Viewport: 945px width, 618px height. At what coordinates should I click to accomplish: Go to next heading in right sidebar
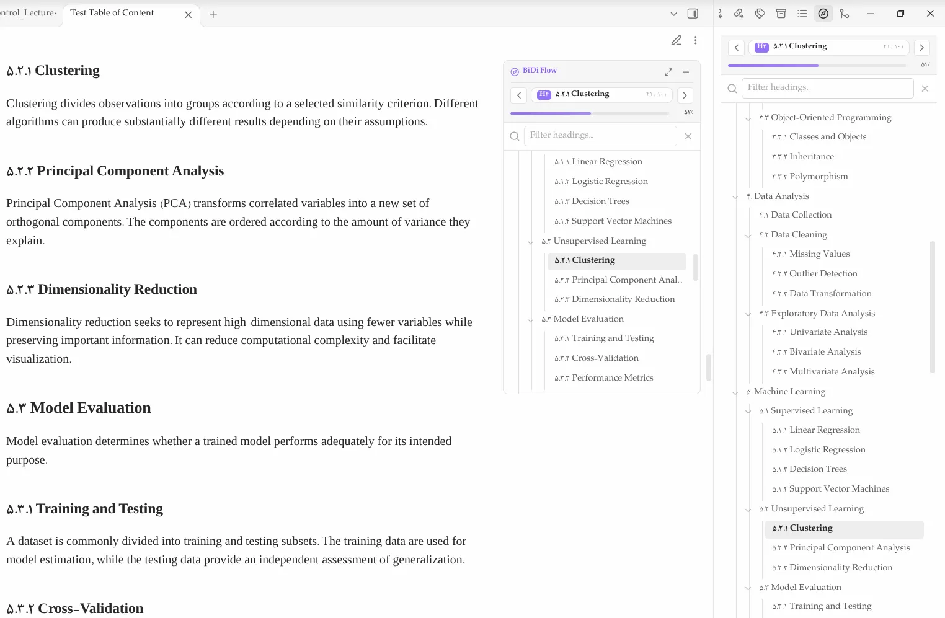pos(922,47)
